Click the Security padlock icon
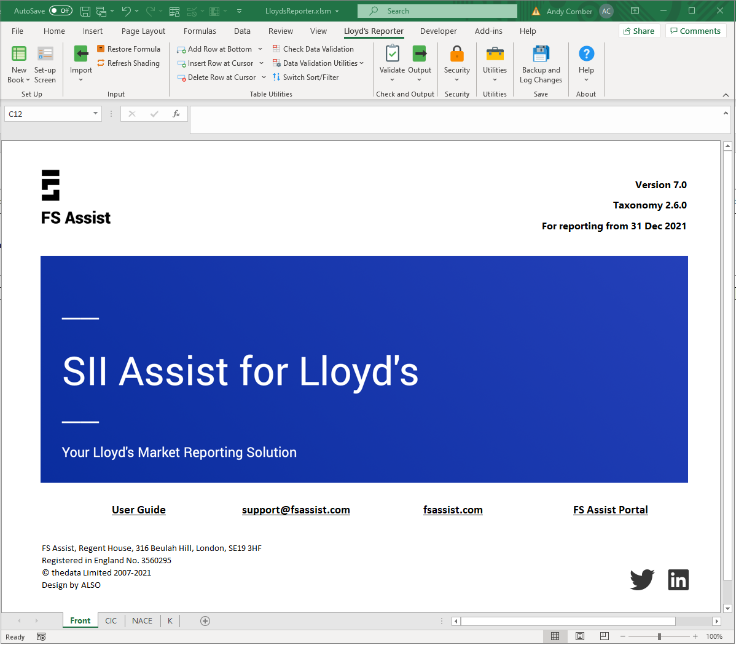 coord(456,54)
